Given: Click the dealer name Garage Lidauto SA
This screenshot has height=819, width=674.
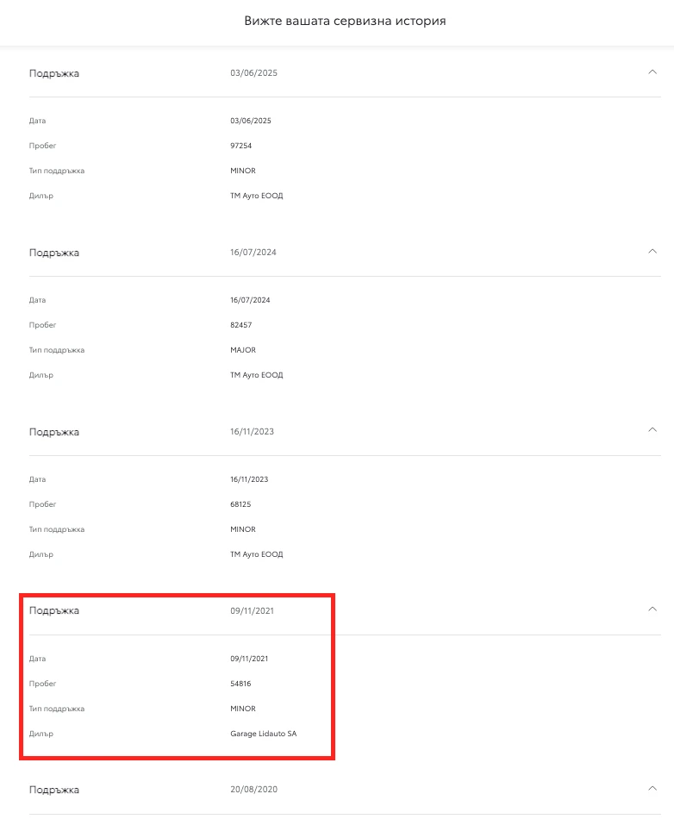Looking at the screenshot, I should 263,734.
